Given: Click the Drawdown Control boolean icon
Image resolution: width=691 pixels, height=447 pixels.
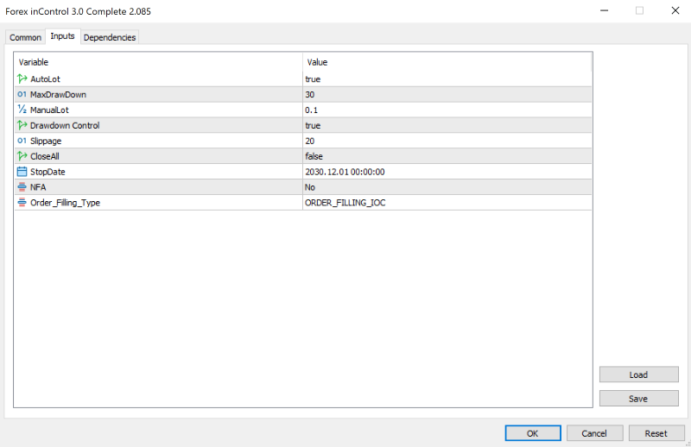Looking at the screenshot, I should (x=22, y=125).
